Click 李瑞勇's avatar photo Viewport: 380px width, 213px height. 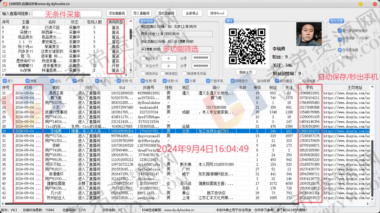pyautogui.click(x=309, y=34)
